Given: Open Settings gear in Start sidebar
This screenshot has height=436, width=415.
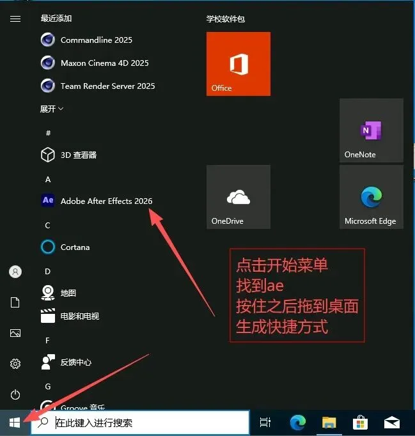Looking at the screenshot, I should pyautogui.click(x=15, y=363).
